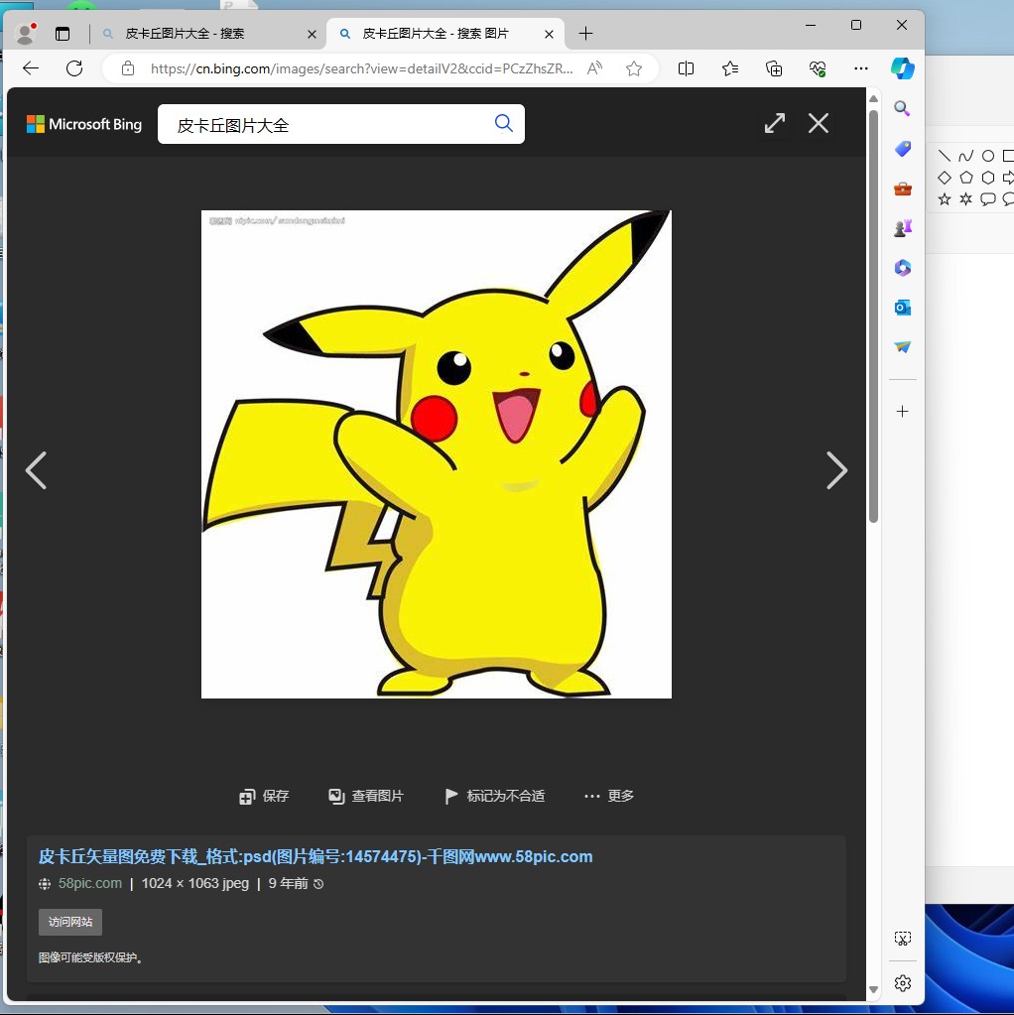Open sidebar Outlook icon
Screen dimensions: 1014x1015
pyautogui.click(x=902, y=308)
